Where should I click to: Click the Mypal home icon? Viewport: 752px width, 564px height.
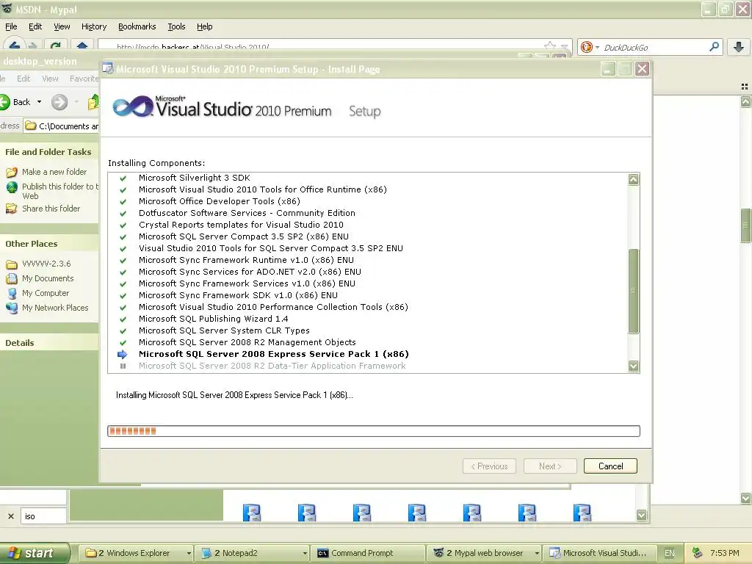coord(82,46)
